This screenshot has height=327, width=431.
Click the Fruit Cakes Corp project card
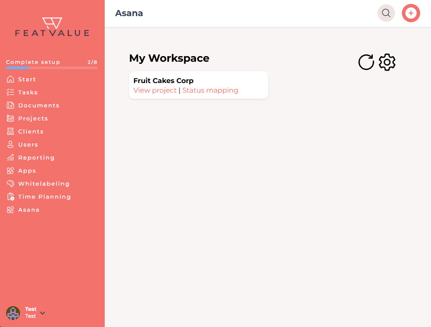coord(198,85)
